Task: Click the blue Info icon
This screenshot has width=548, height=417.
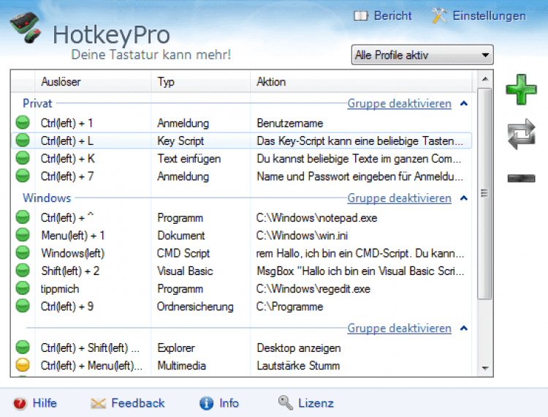Action: pos(206,403)
